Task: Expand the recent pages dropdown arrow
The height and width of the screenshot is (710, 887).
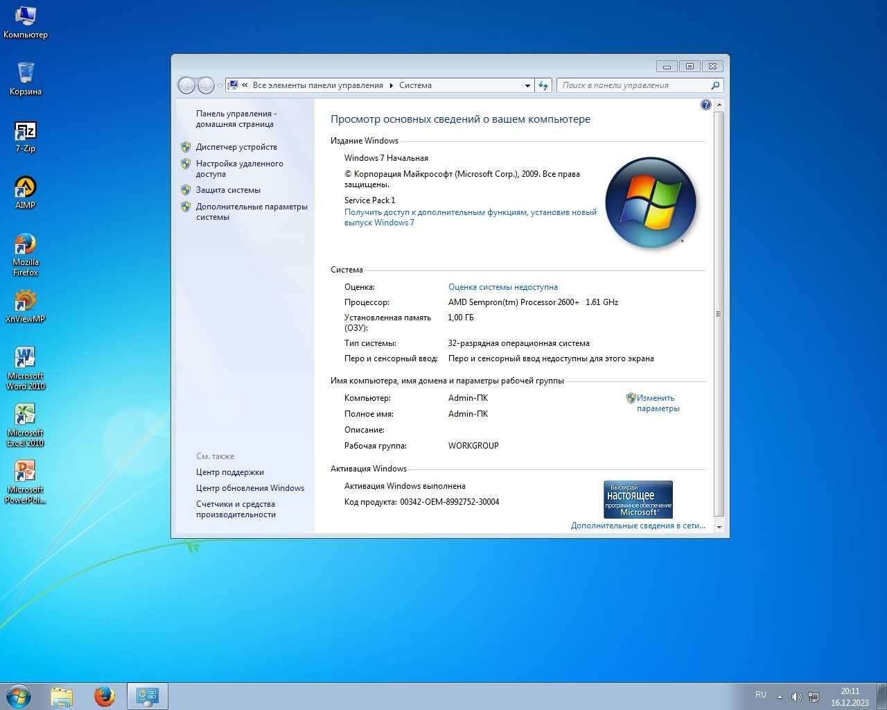Action: click(220, 86)
